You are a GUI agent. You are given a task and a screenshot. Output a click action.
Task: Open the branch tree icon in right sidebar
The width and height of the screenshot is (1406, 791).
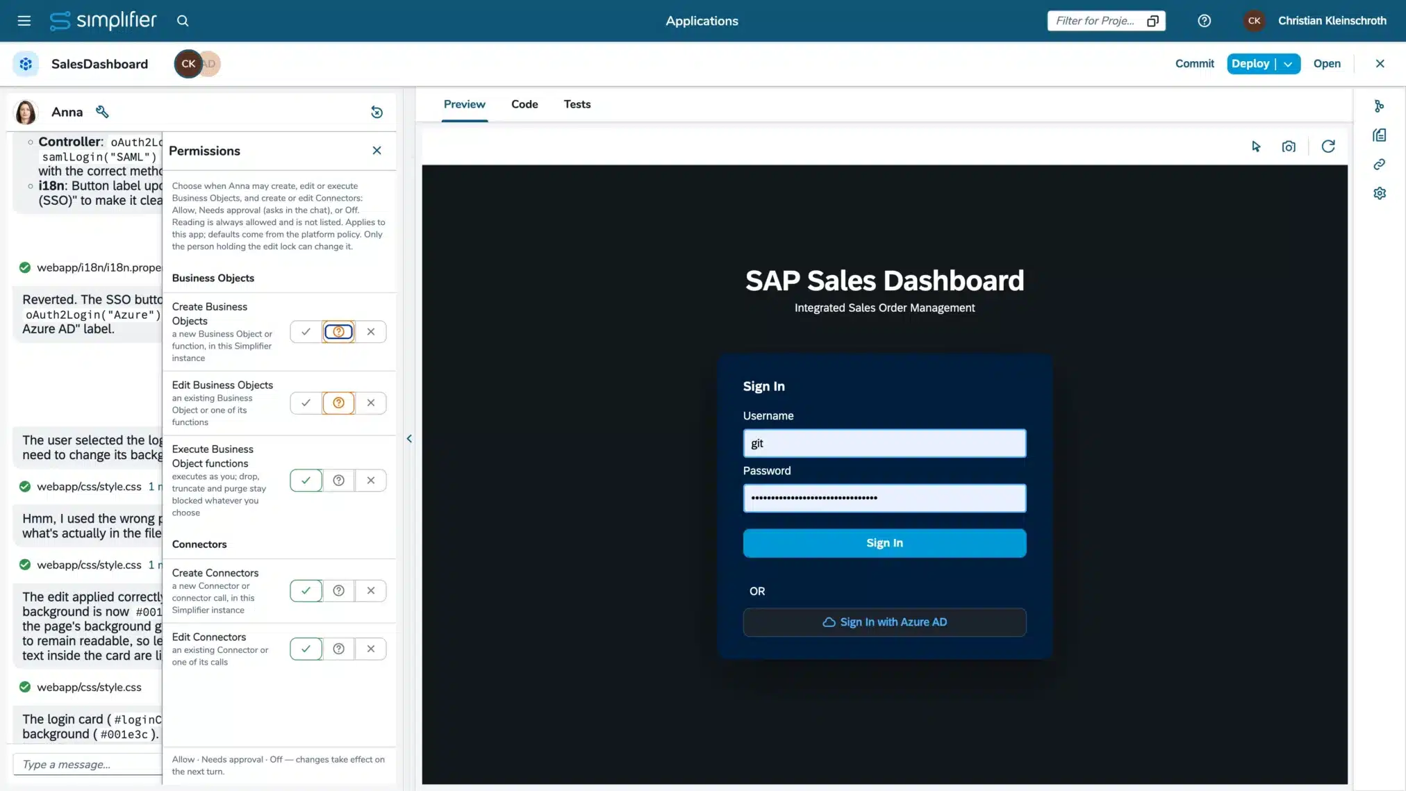point(1380,106)
